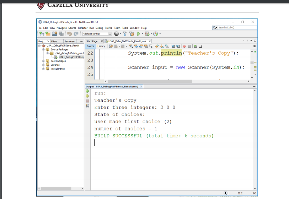Click the New Project toolbar icon
Screen dimensions: 289x199
tap(48, 34)
